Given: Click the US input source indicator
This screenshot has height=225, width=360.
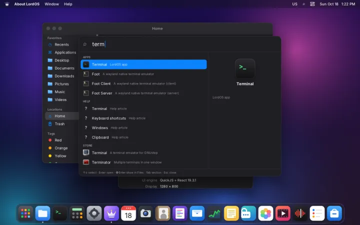Looking at the screenshot, I should pos(294,4).
